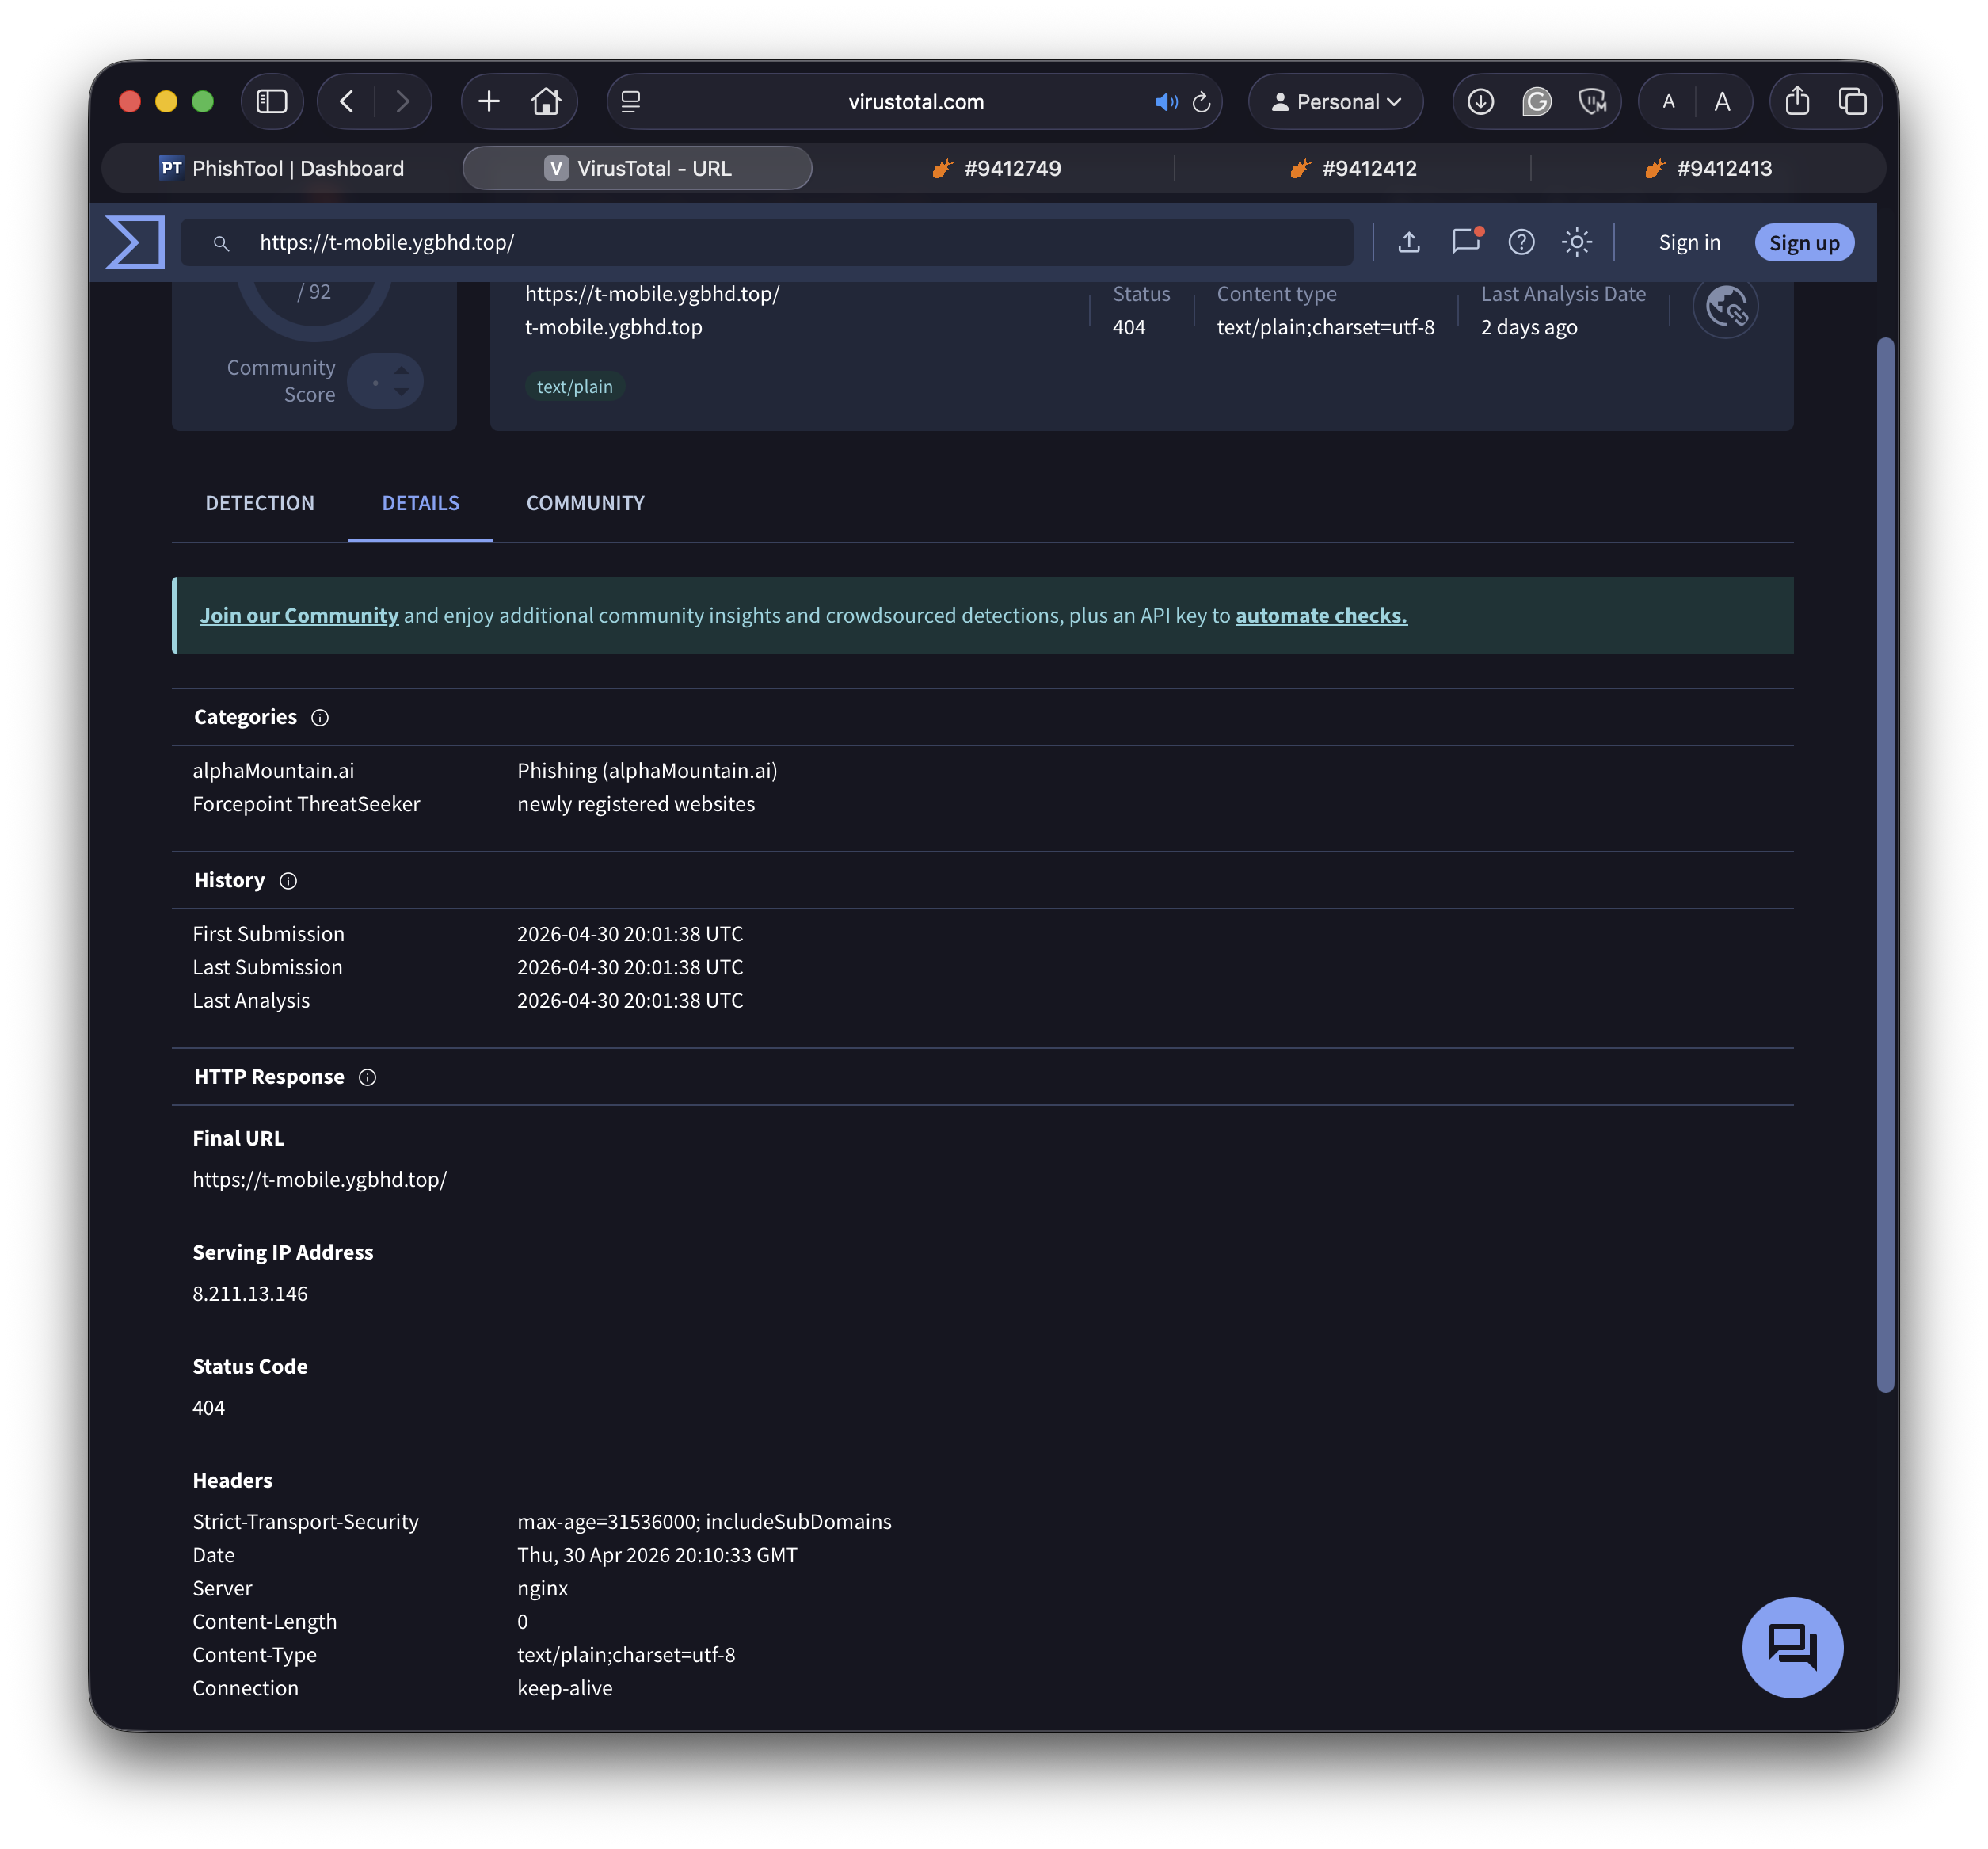Mute the tab audio speaker icon
Image resolution: width=1988 pixels, height=1849 pixels.
pos(1166,102)
